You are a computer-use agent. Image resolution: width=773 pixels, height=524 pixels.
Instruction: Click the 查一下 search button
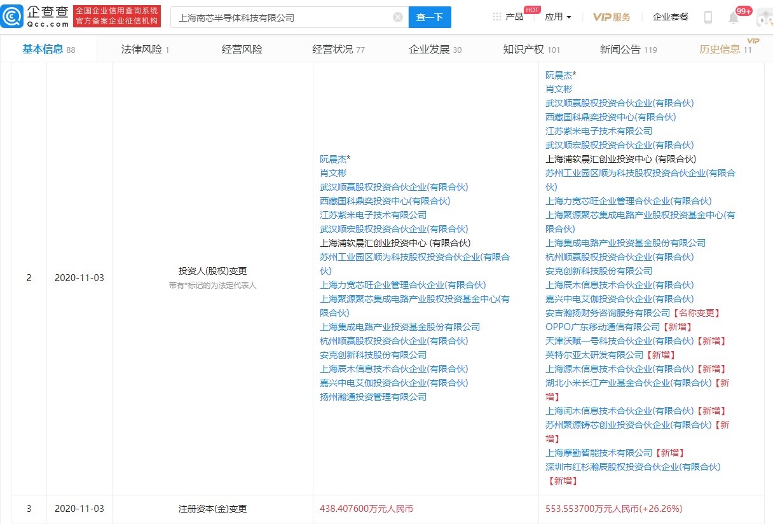(x=430, y=17)
